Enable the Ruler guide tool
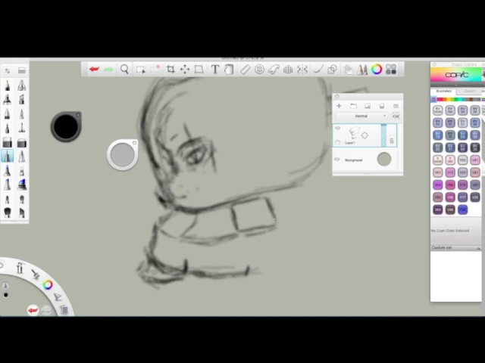Screen dimensions: 485x363 point(245,69)
